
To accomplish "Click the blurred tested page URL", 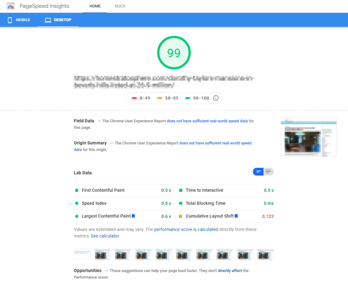I will pyautogui.click(x=163, y=81).
